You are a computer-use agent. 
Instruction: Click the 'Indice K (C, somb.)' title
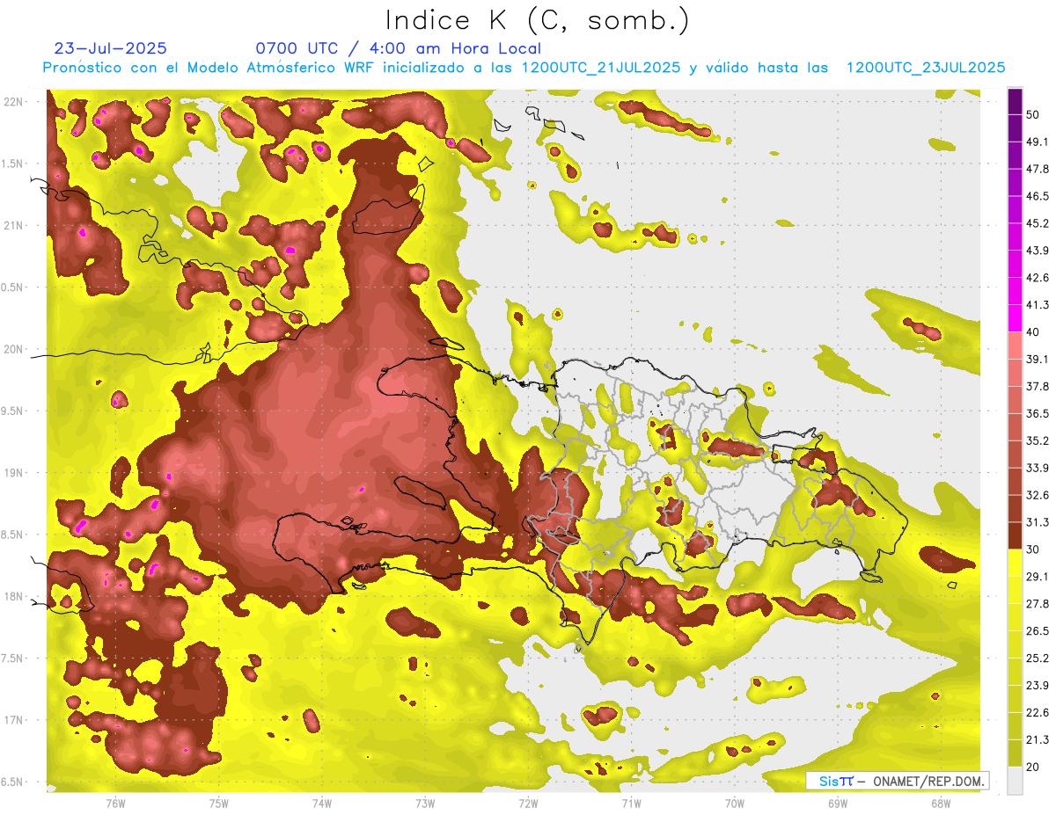click(x=538, y=20)
